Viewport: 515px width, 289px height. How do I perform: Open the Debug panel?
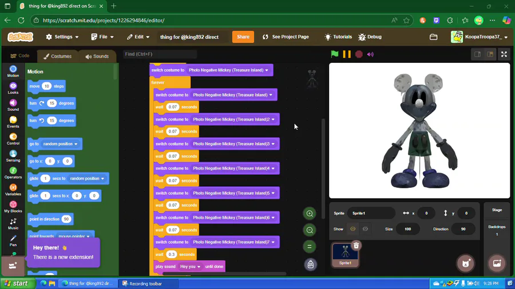[x=370, y=37]
